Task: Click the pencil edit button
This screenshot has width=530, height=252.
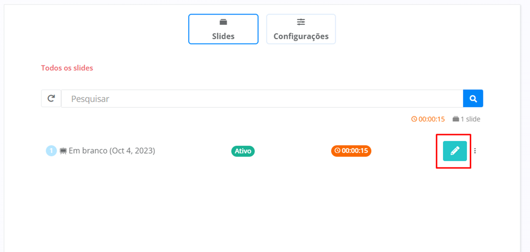Action: [455, 151]
